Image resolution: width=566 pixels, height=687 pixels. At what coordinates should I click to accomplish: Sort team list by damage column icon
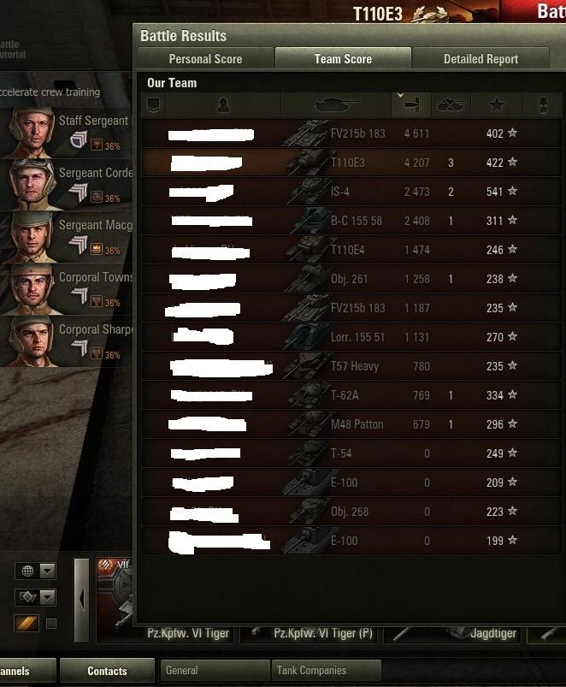[x=411, y=105]
